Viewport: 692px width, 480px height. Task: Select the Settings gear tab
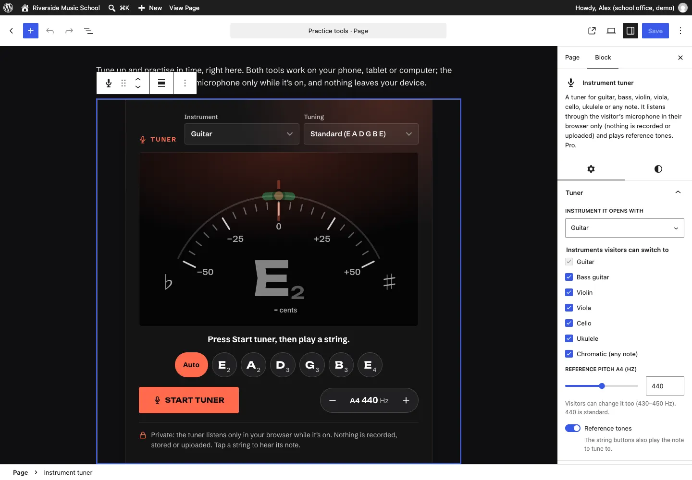coord(591,169)
